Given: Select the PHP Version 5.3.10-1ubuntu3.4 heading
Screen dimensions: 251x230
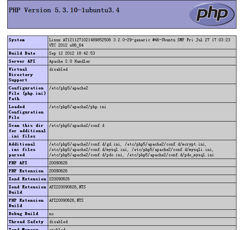Looking at the screenshot, I should point(64,10).
